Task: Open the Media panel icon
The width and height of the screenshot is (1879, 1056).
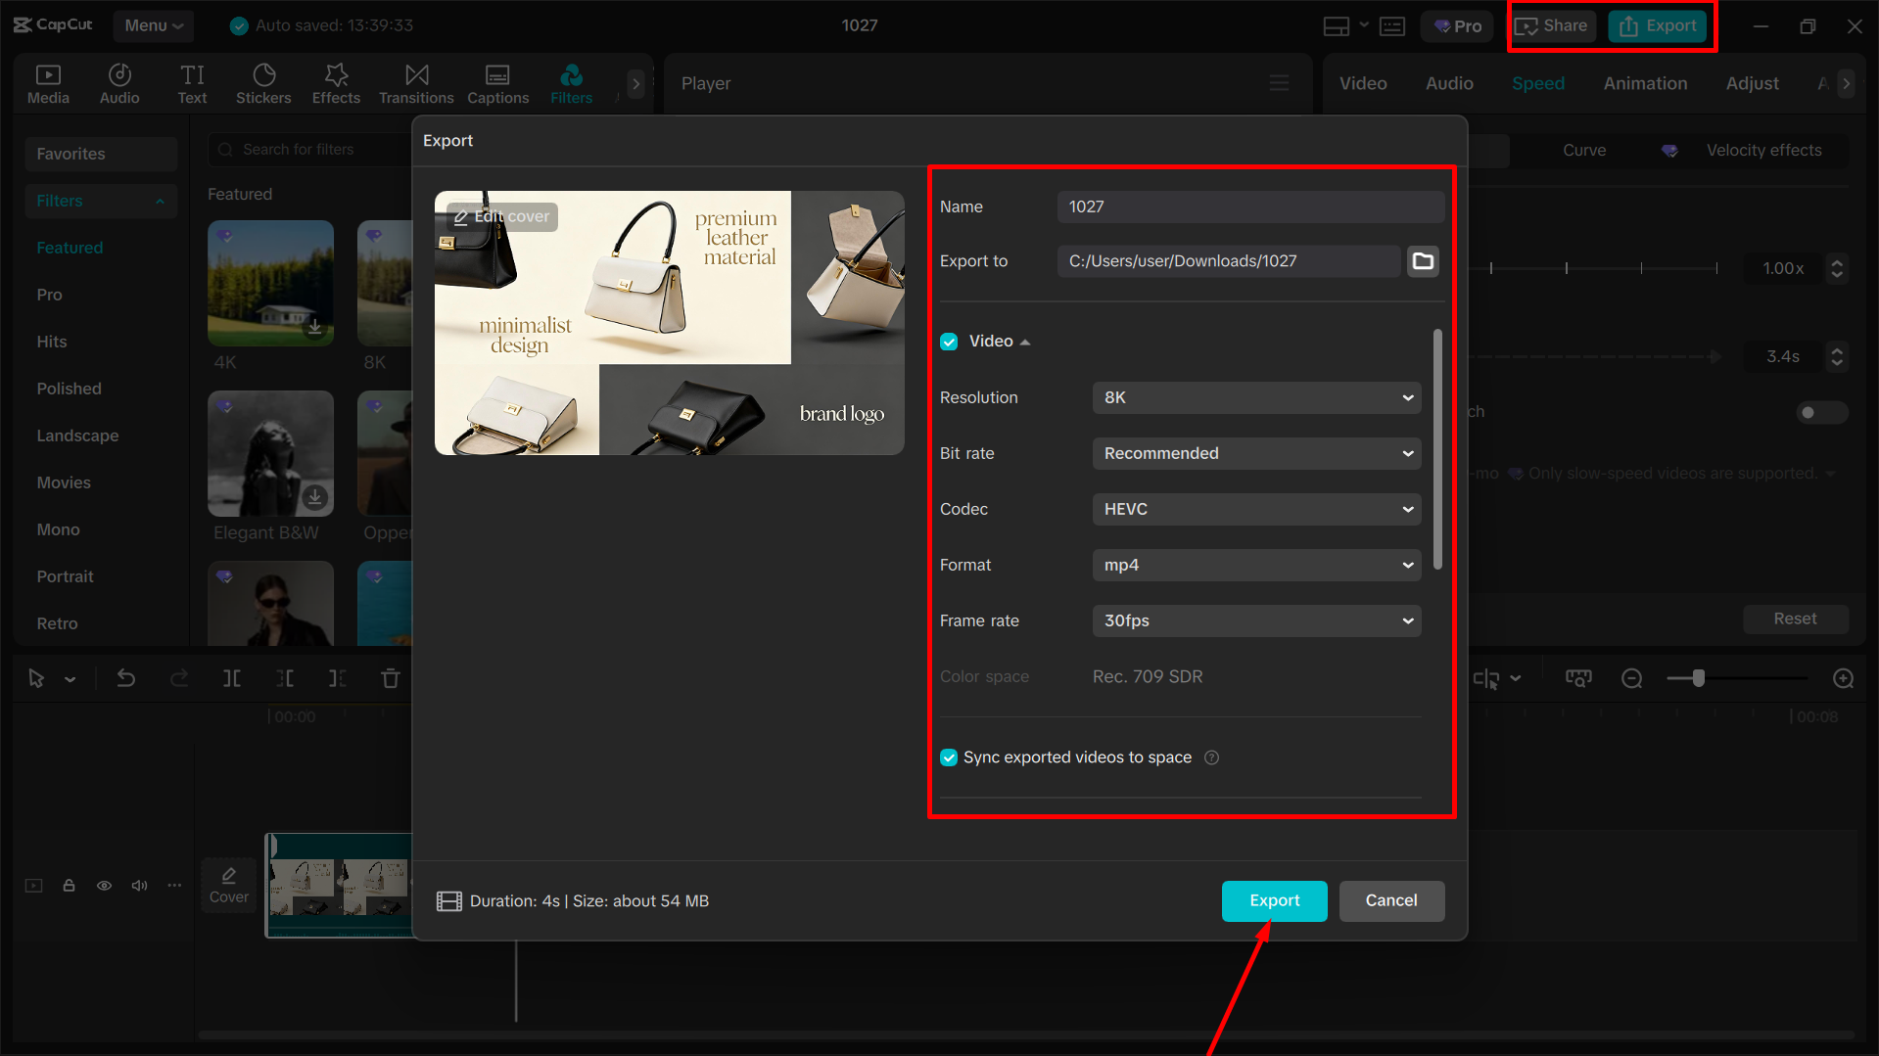Action: click(48, 83)
